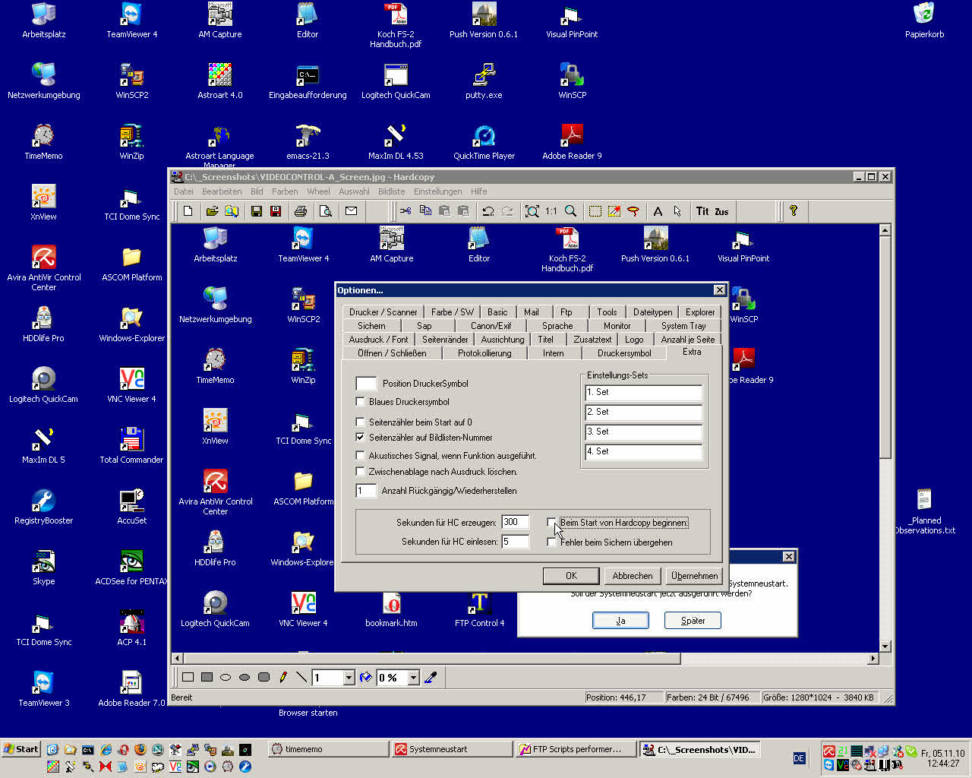Click the Übernehmen button
The width and height of the screenshot is (972, 778).
click(x=694, y=576)
